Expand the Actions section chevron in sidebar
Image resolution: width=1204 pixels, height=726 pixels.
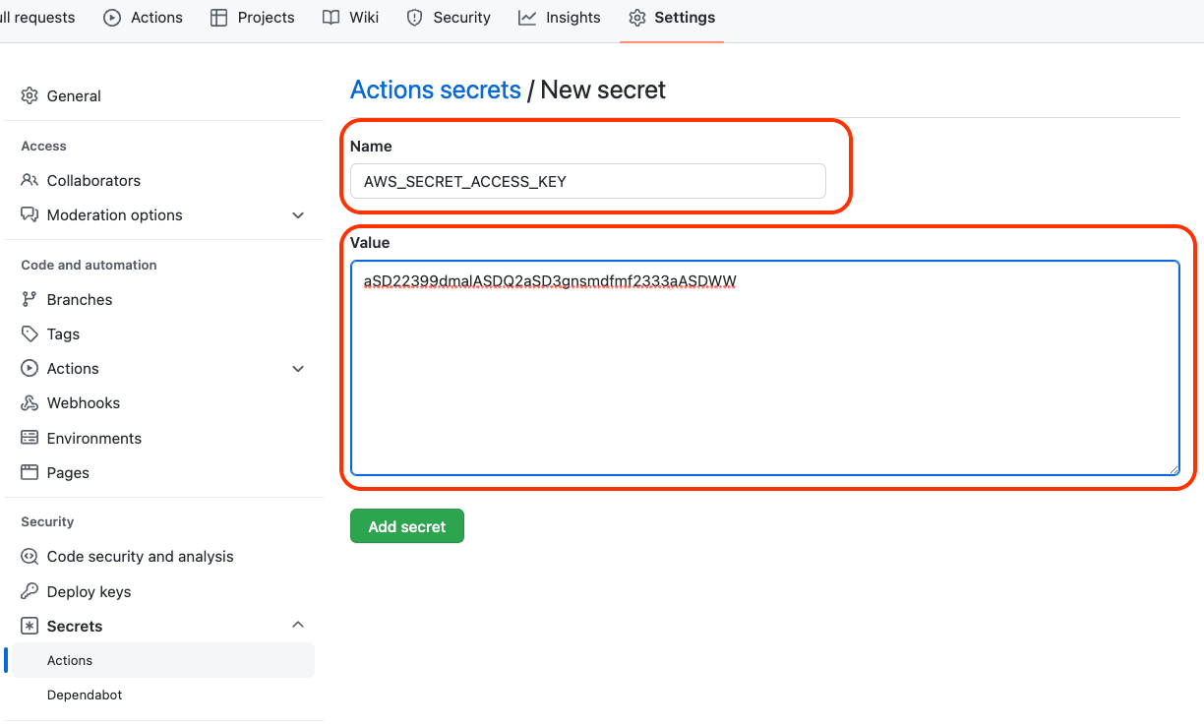click(x=298, y=369)
